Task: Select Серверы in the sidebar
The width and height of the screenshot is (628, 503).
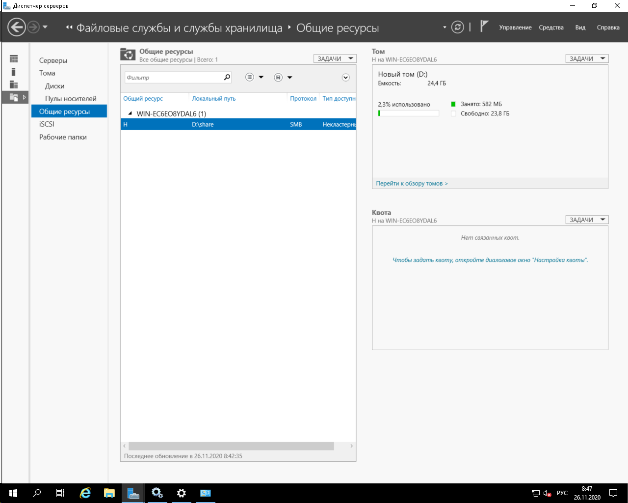Action: tap(53, 60)
